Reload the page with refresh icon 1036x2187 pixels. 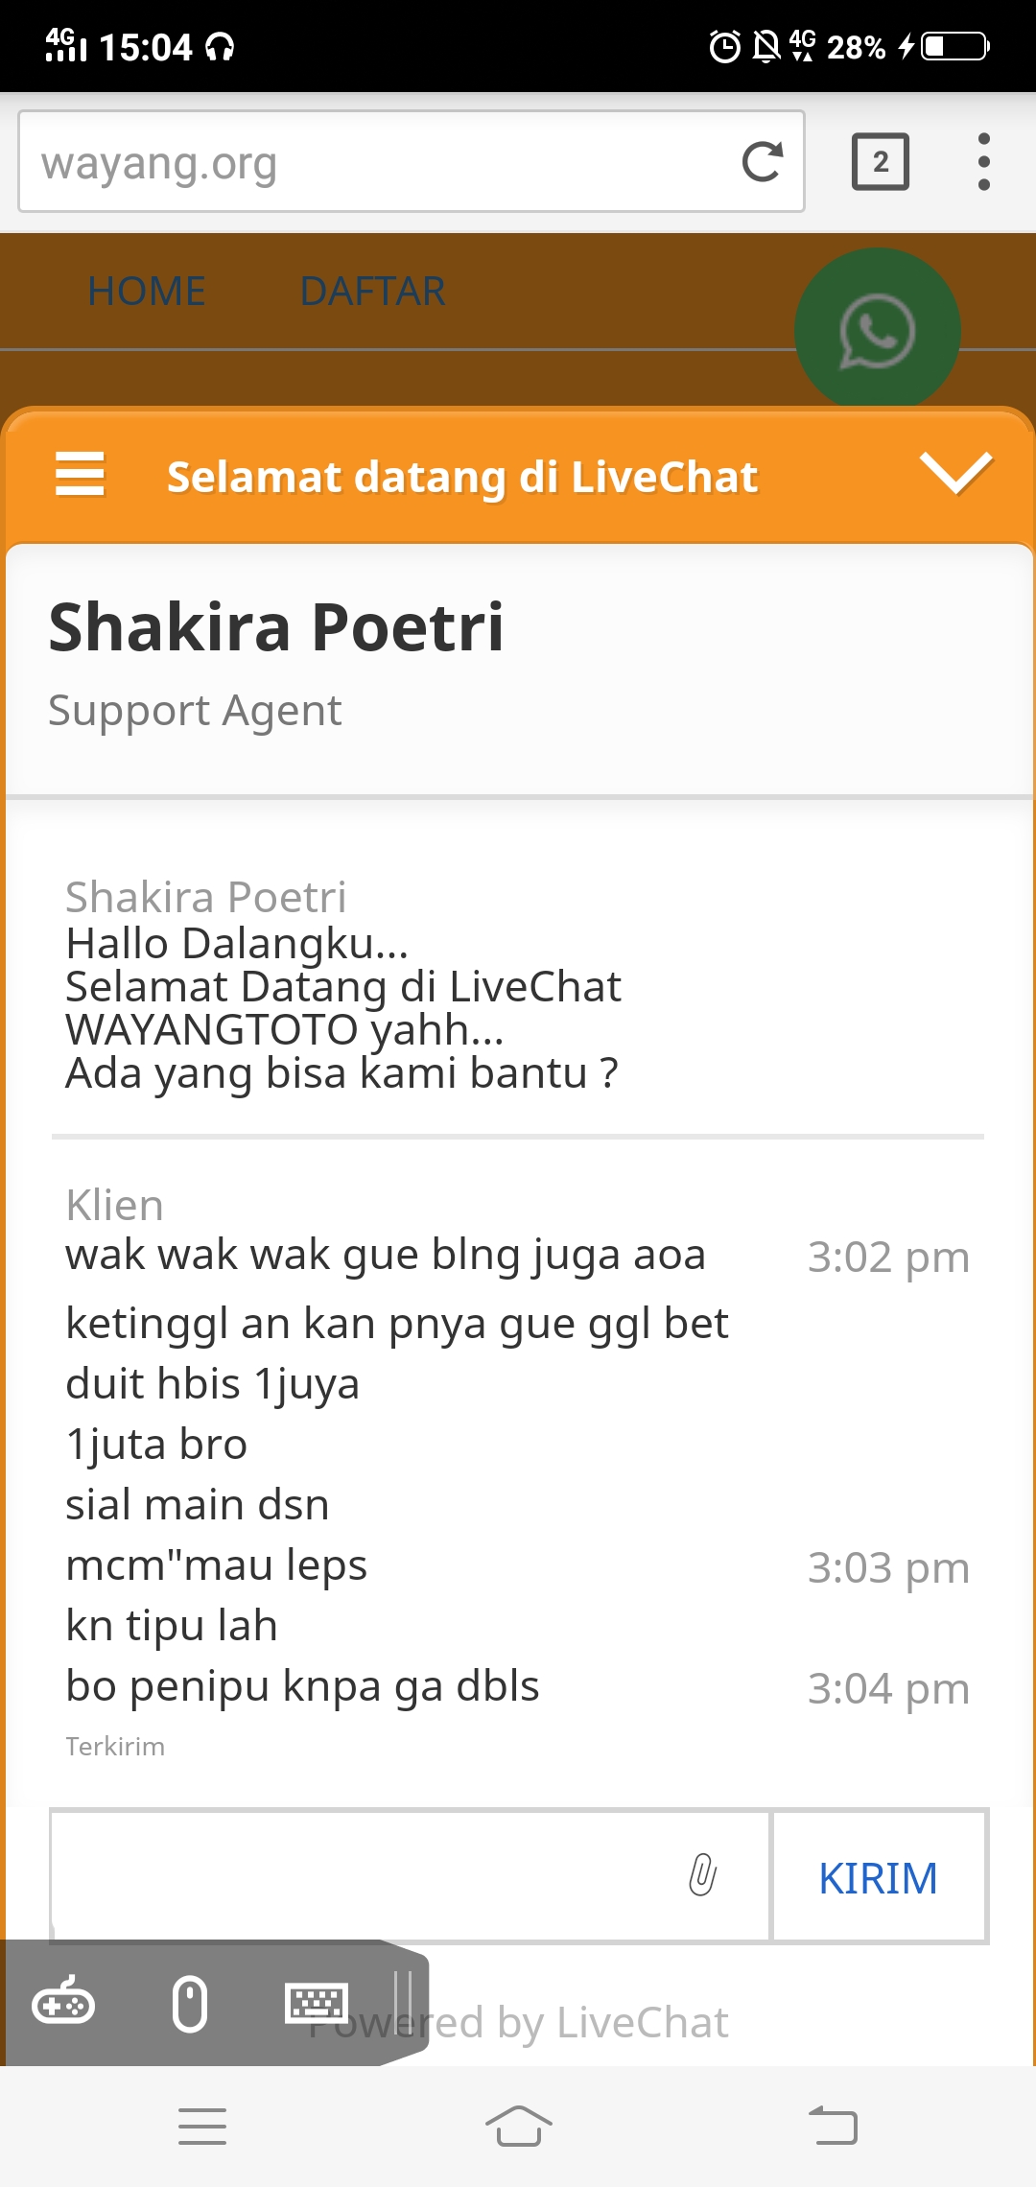coord(763,161)
